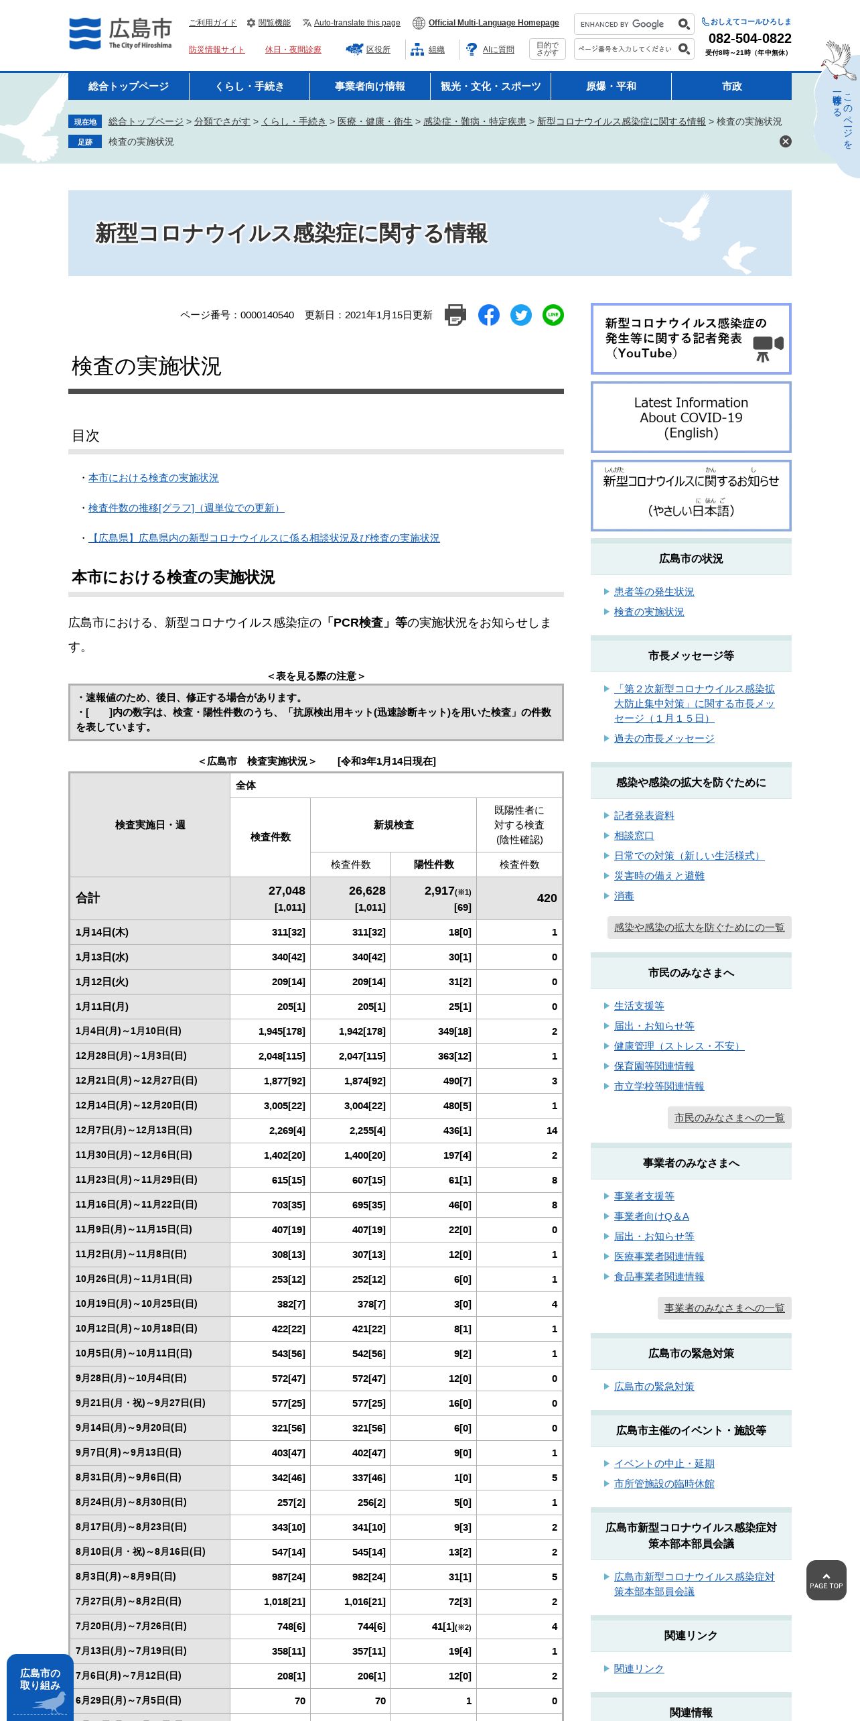The image size is (860, 1721).
Task: Open Latest Information About COVID-19 English banner
Action: pos(691,418)
